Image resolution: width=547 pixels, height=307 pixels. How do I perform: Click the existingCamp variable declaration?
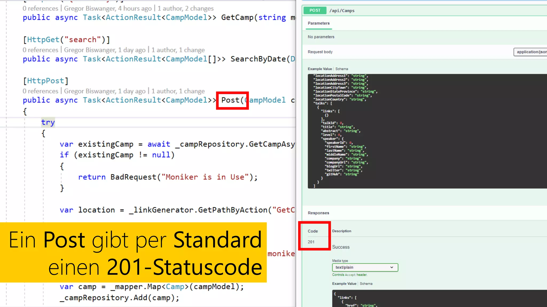(x=106, y=144)
